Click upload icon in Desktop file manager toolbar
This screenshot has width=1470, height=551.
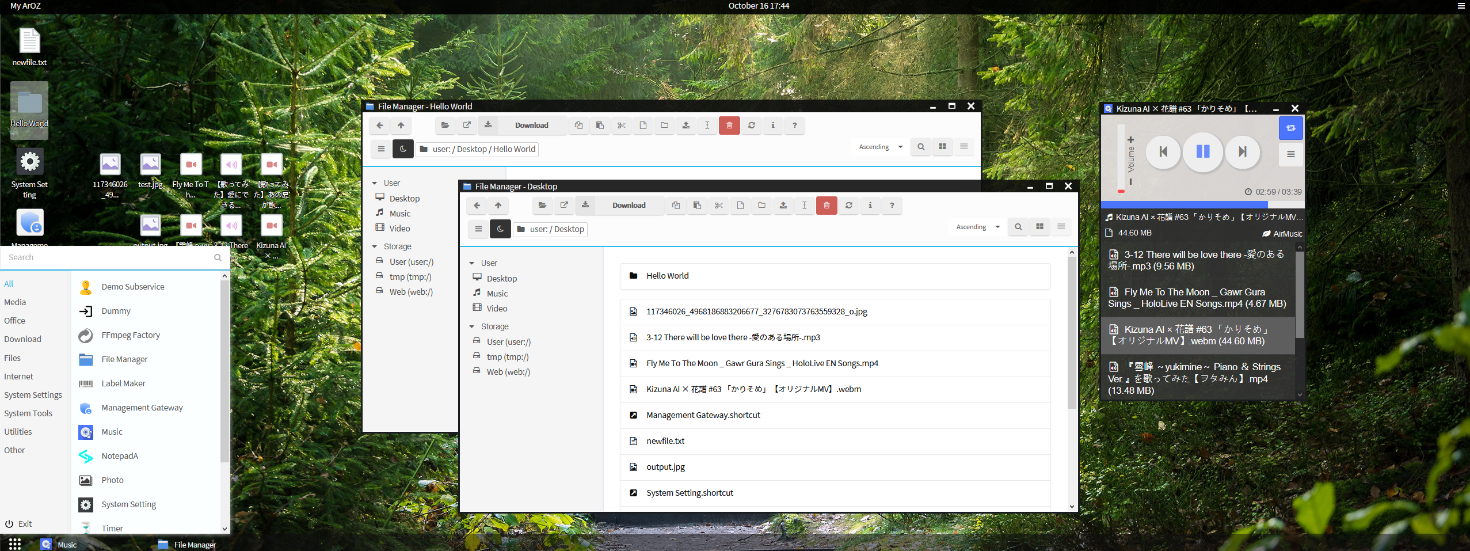783,206
